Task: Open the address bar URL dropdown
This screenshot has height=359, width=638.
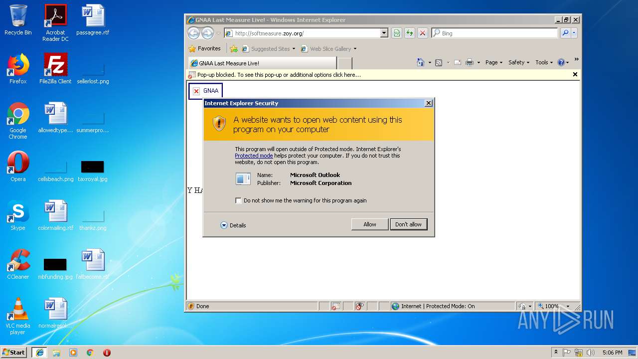Action: tap(384, 33)
